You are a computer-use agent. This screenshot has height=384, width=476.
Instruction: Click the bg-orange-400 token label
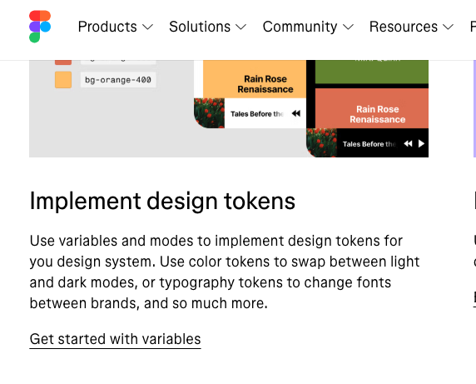pyautogui.click(x=118, y=80)
